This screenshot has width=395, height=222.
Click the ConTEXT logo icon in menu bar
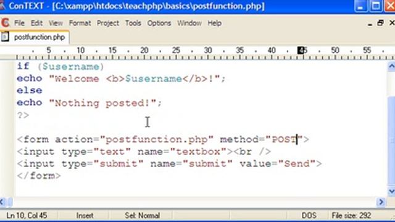tap(6, 23)
